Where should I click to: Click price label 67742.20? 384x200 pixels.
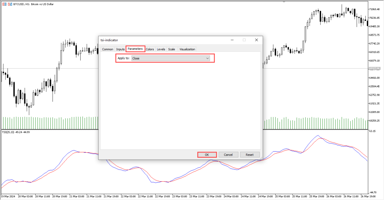click(375, 44)
